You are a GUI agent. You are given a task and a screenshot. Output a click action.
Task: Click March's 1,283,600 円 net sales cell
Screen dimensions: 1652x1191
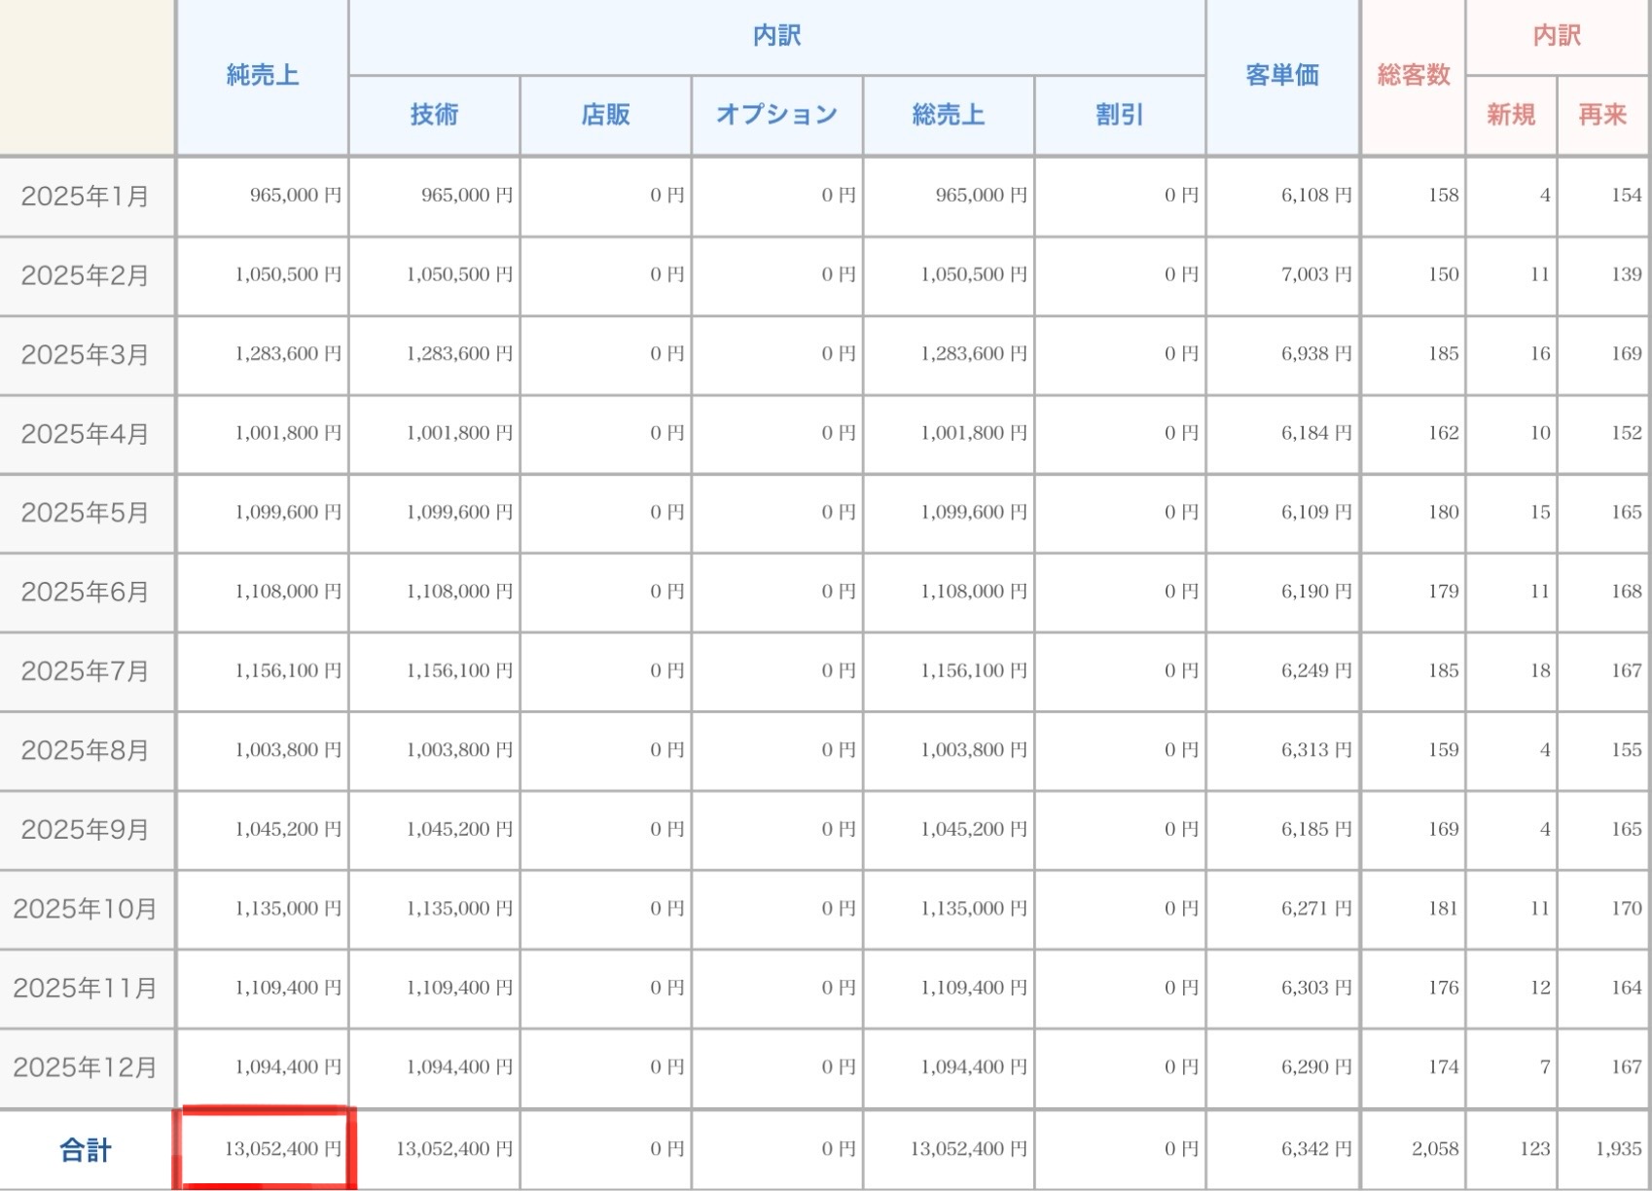click(x=287, y=354)
